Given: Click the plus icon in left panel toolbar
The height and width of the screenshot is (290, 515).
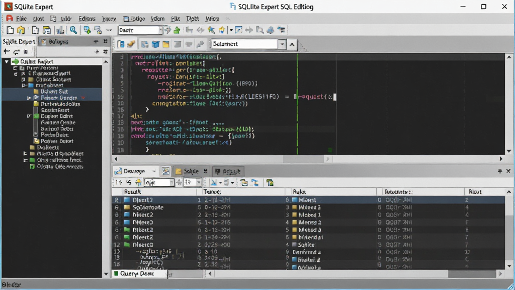Looking at the screenshot, I should point(97,52).
